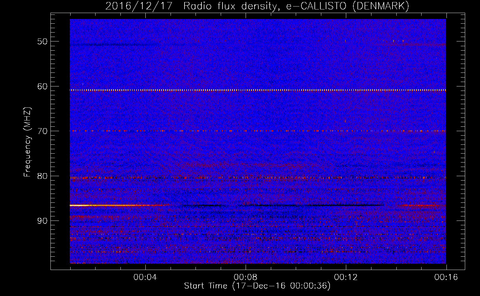Click the 'Start Time (17-Dec-16 00:00:36)' label
Image resolution: width=480 pixels, height=296 pixels.
pos(257,286)
